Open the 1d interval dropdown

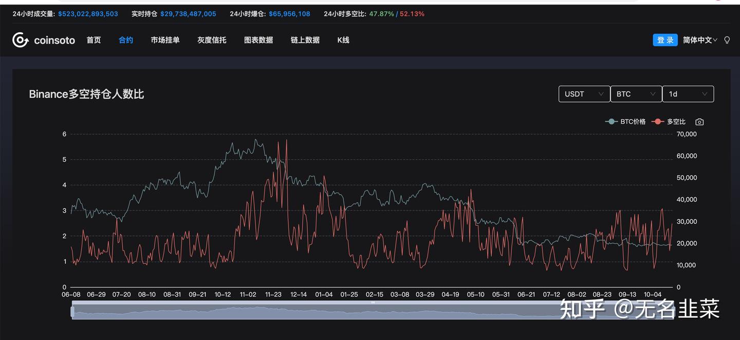click(x=688, y=94)
